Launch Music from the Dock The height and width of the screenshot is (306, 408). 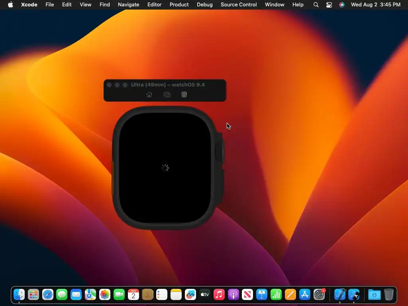[219, 294]
